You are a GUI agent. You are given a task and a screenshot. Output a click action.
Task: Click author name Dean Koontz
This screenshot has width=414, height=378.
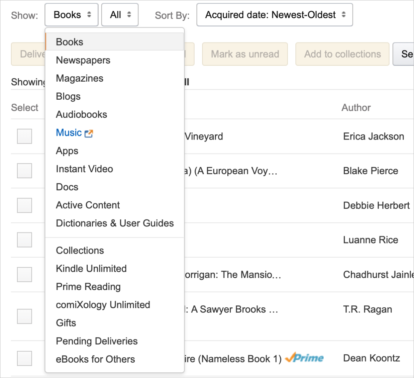coord(371,358)
